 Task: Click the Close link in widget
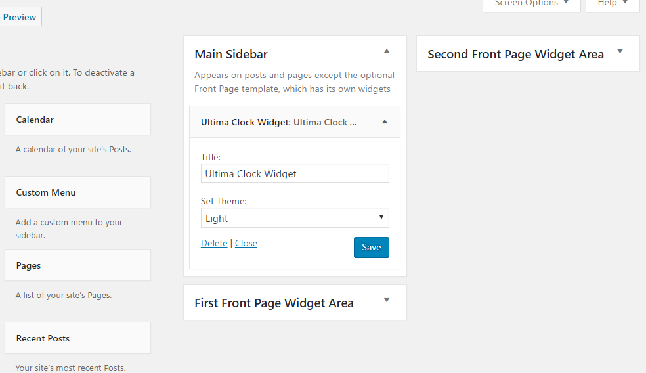point(246,243)
